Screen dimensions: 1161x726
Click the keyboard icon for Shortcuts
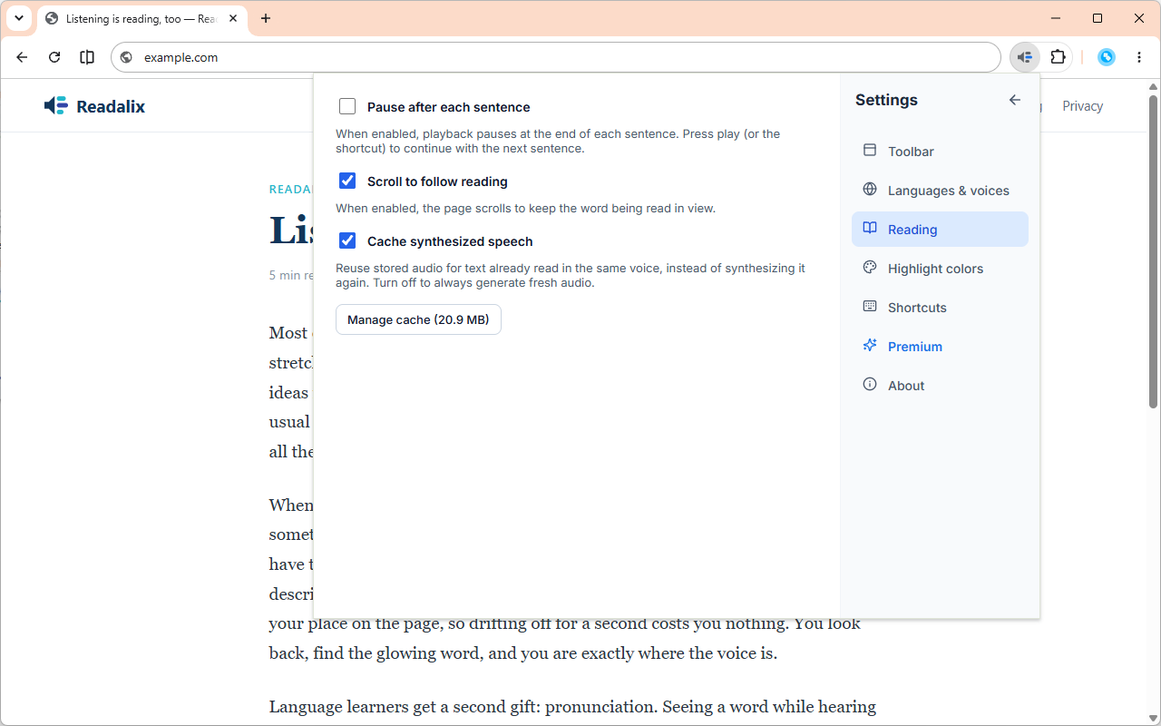click(870, 307)
